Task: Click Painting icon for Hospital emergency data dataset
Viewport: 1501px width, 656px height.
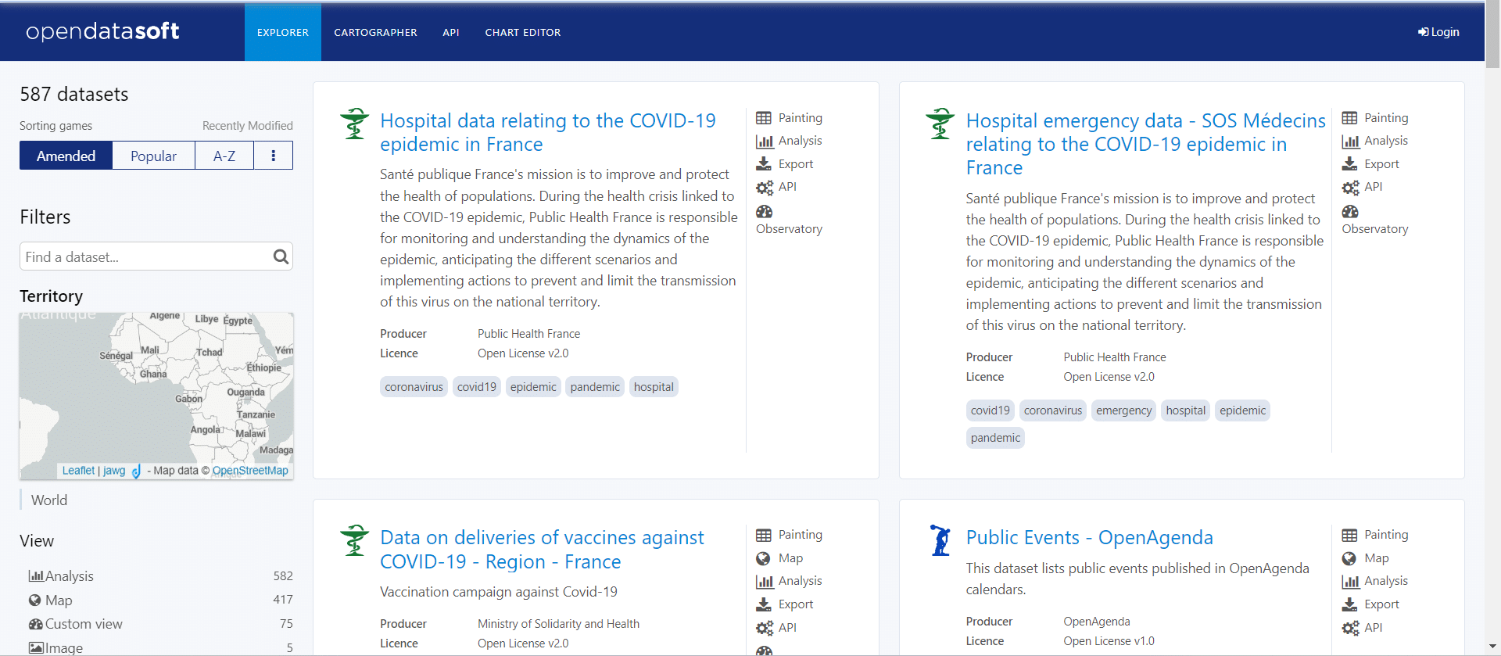Action: 1350,118
